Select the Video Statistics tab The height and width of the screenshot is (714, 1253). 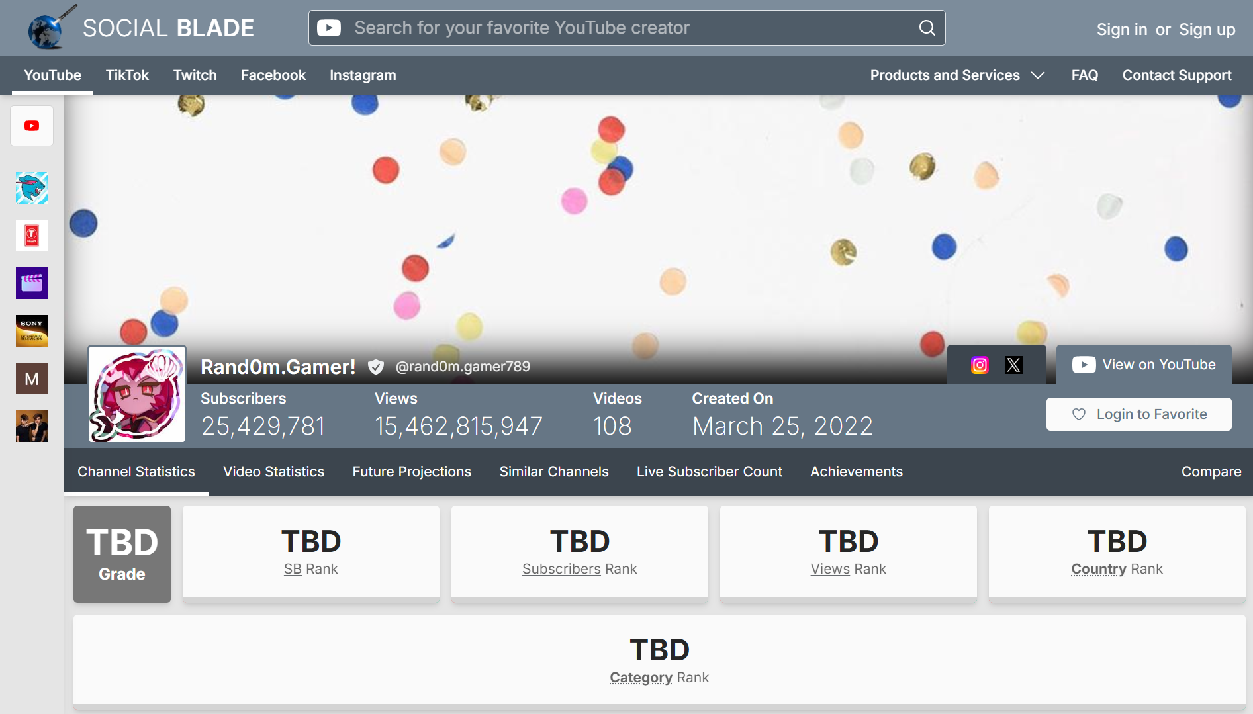click(274, 472)
